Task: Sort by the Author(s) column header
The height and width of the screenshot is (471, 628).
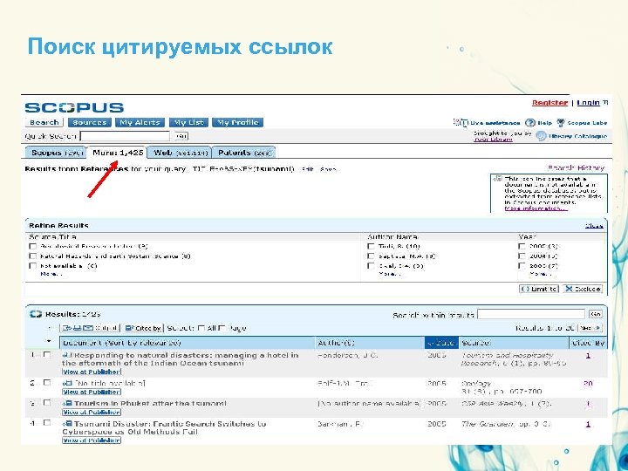Action: click(336, 343)
